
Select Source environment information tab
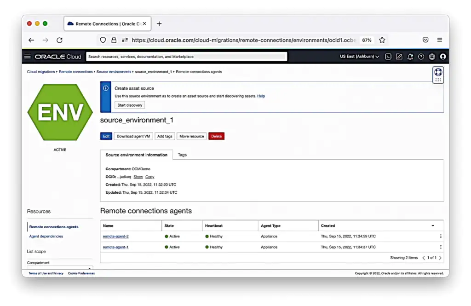[136, 155]
